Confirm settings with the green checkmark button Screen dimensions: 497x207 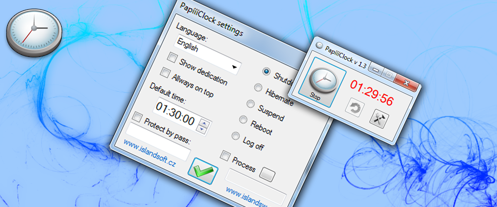coord(203,171)
